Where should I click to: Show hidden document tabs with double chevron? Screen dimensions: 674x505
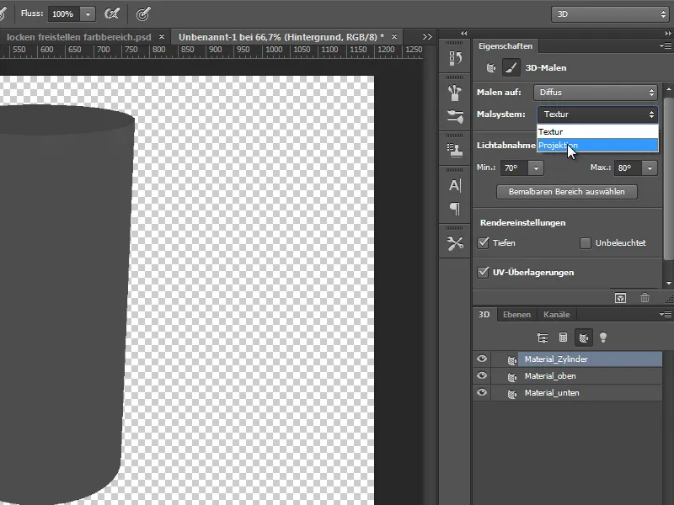pyautogui.click(x=427, y=37)
